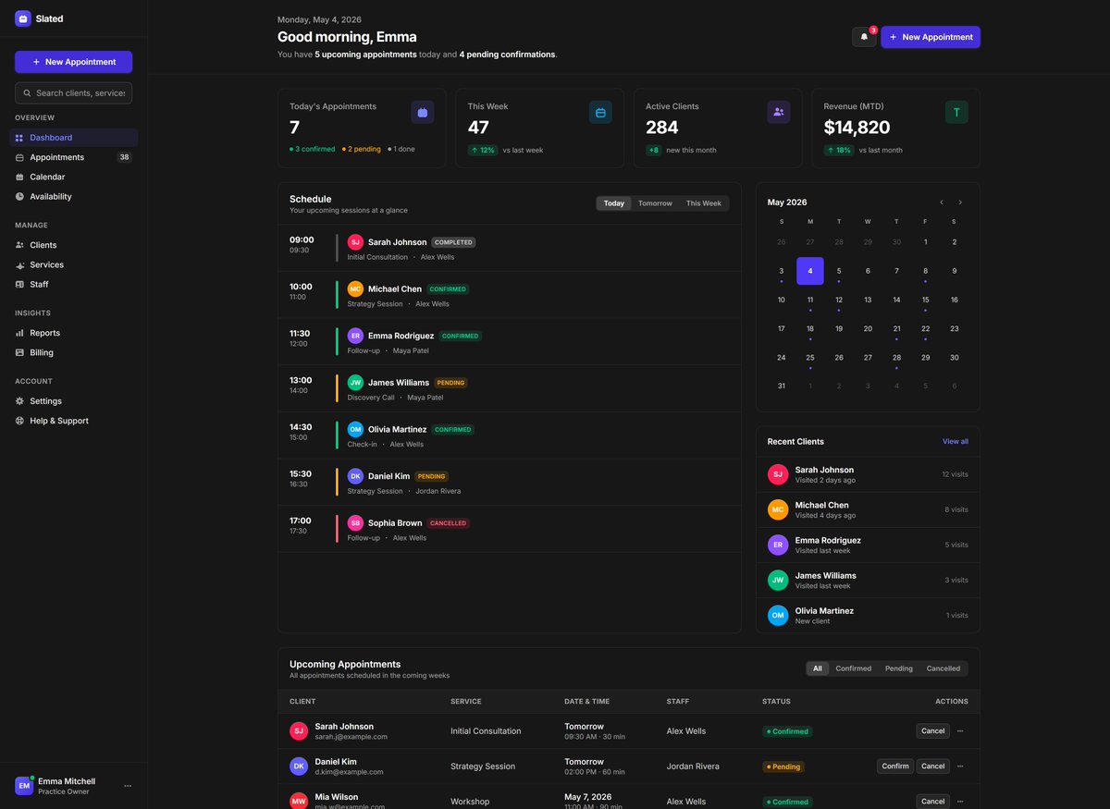Open Emma Mitchell account options menu
Screen dimensions: 1110x809
[128, 786]
